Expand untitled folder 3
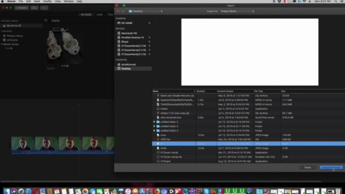Viewport: 345px width, 194px height. click(154, 126)
